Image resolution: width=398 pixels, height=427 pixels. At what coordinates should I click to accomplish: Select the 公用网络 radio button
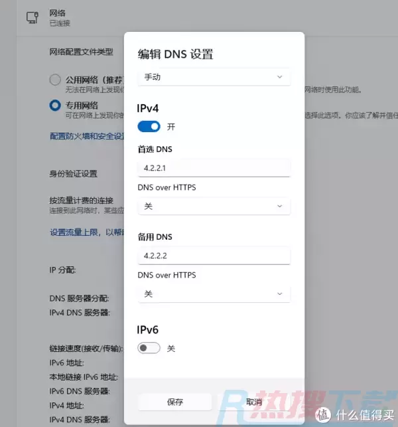pyautogui.click(x=55, y=80)
